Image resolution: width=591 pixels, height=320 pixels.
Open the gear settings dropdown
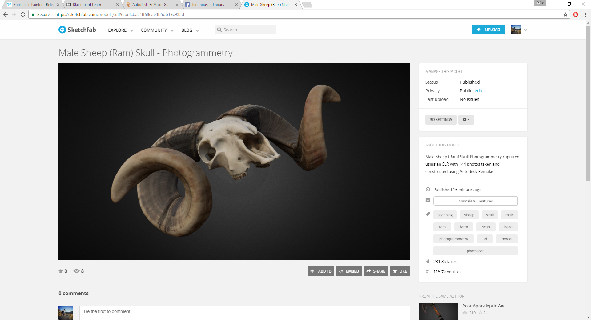pos(466,120)
